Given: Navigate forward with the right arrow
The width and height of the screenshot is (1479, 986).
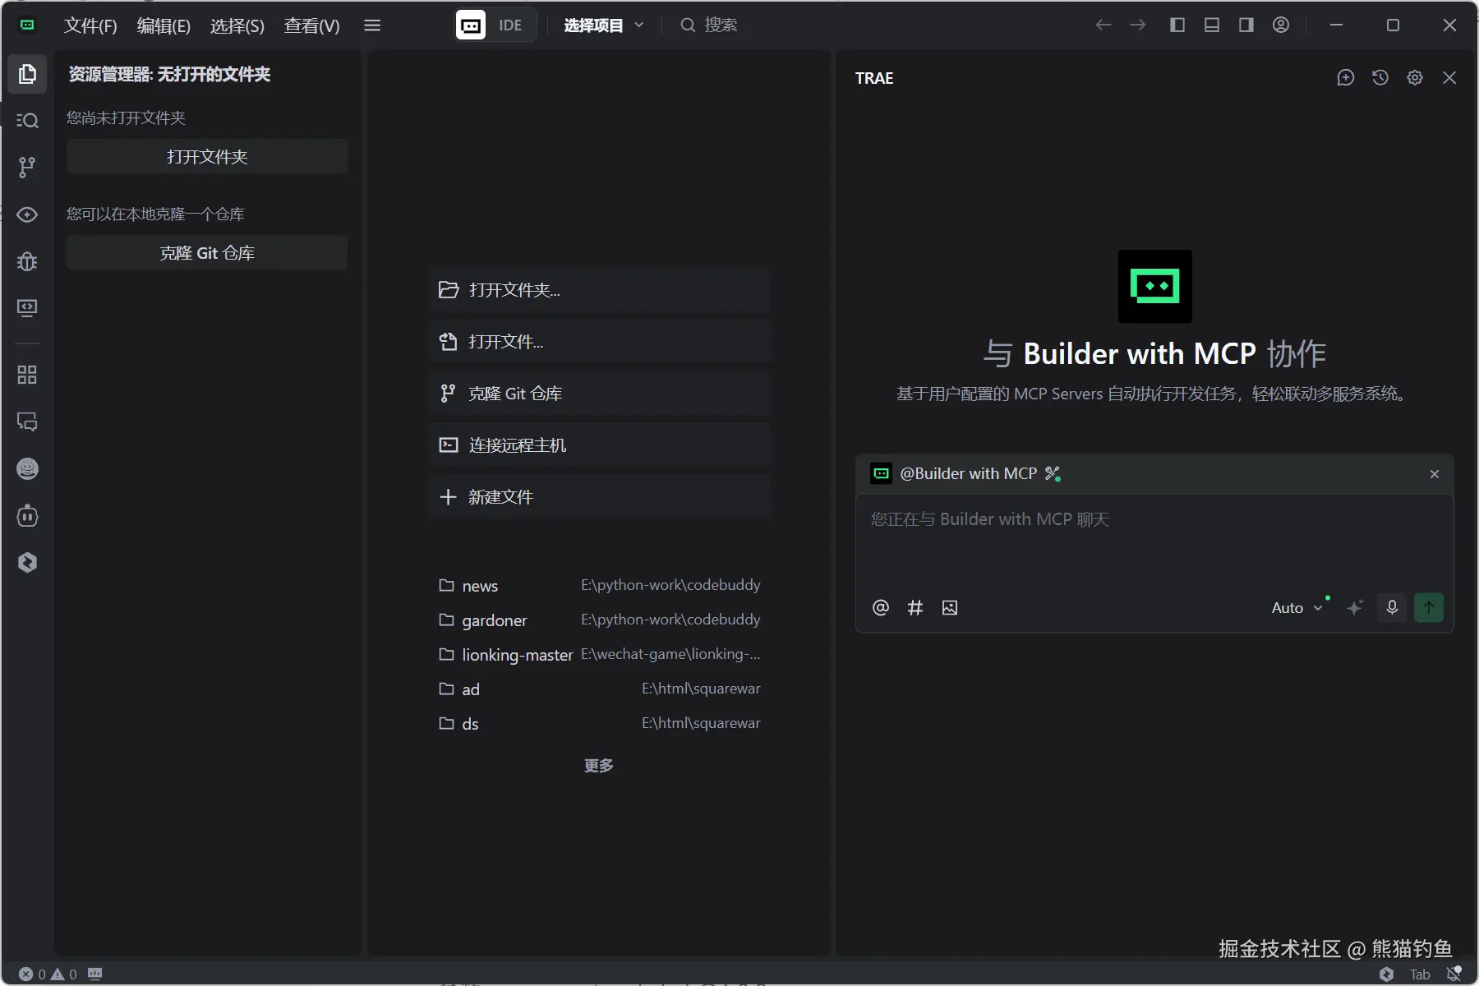Looking at the screenshot, I should [x=1138, y=25].
